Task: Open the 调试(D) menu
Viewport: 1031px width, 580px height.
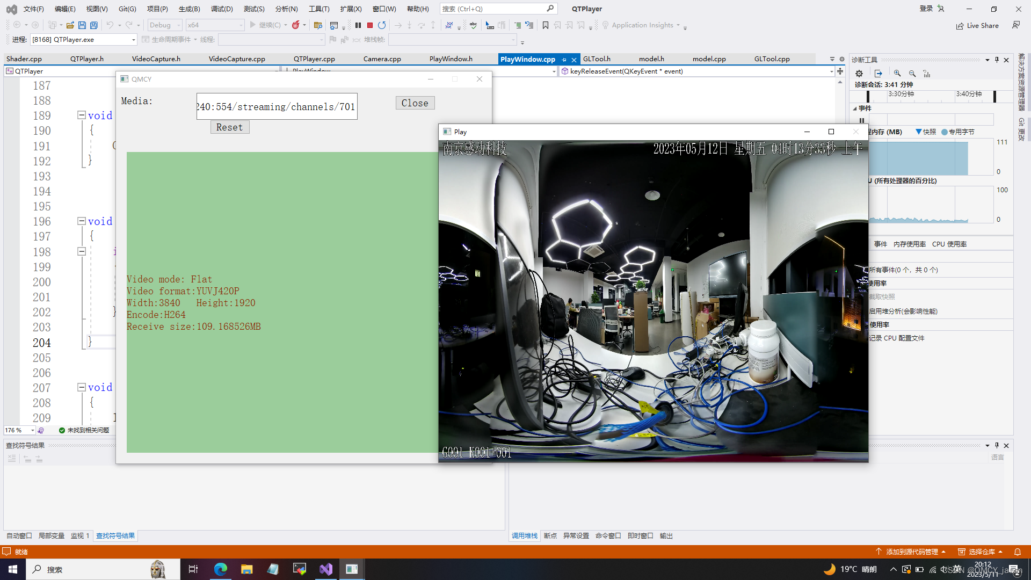Action: [222, 9]
